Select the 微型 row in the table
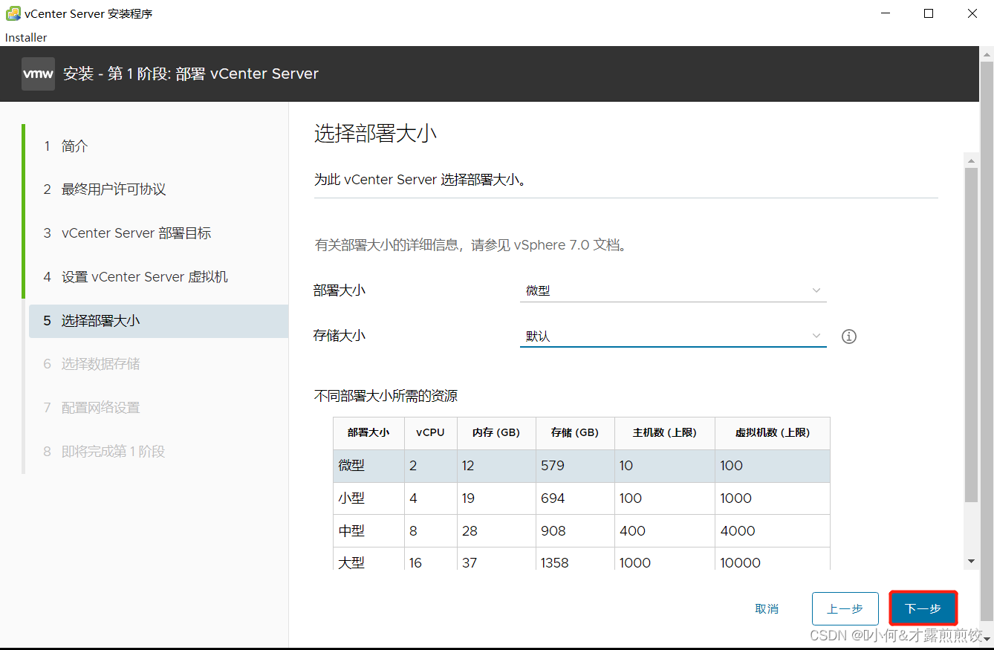994x650 pixels. point(582,466)
